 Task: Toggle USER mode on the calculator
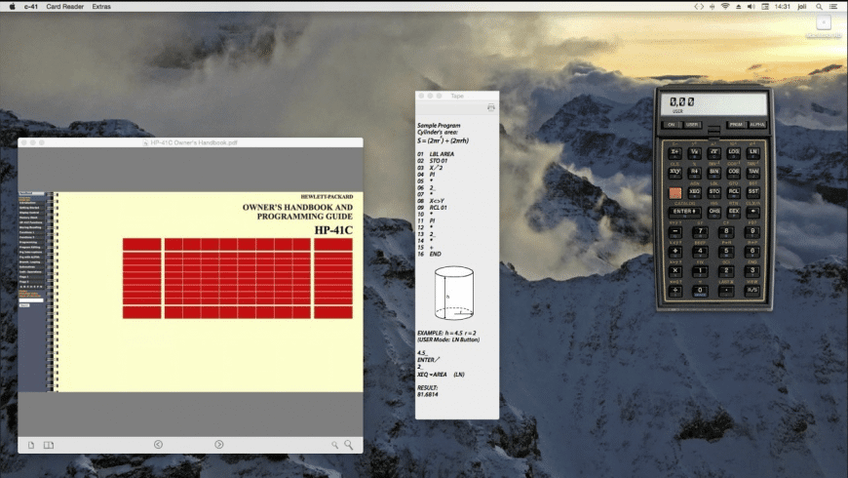pyautogui.click(x=692, y=125)
